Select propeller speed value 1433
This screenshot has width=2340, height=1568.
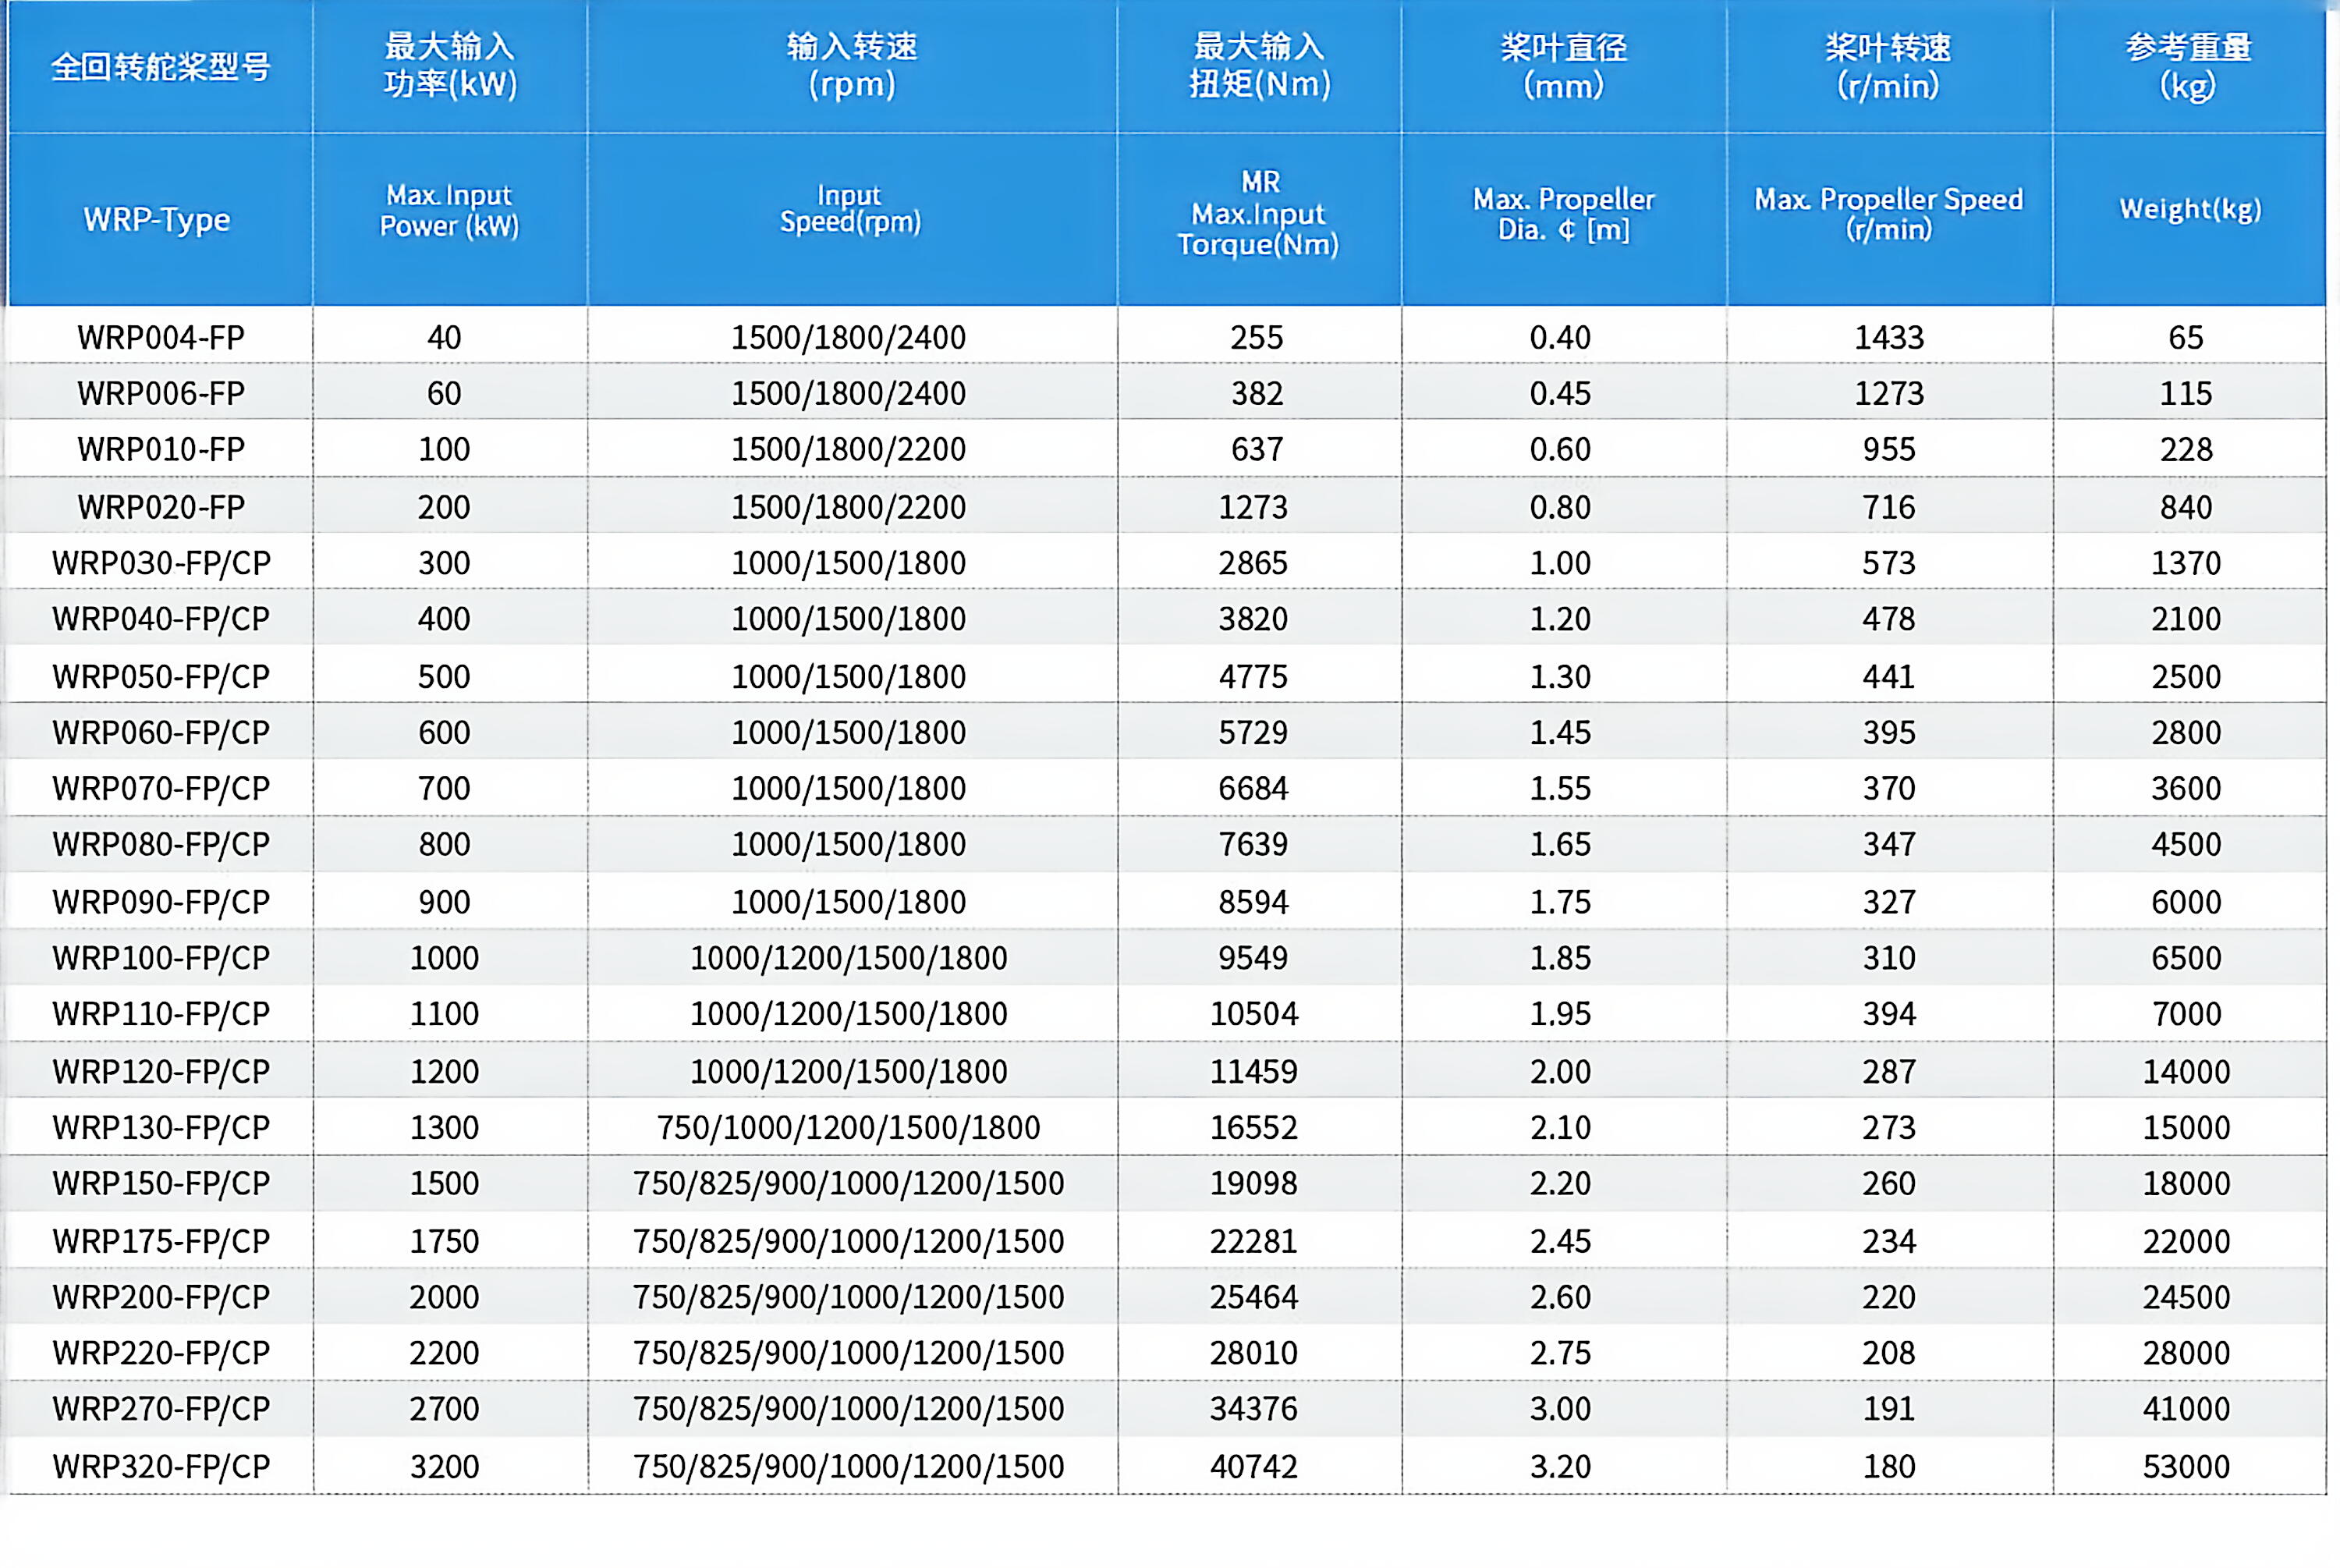[x=1888, y=337]
